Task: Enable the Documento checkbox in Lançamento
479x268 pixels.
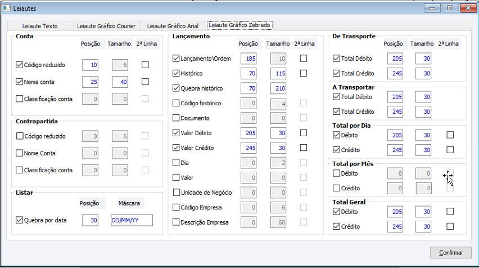Action: (177, 118)
